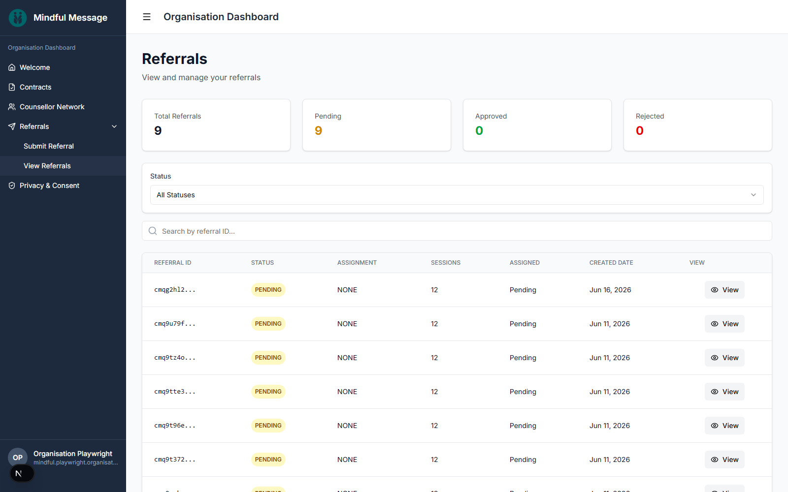
Task: Open Privacy & Consent
Action: [63, 185]
